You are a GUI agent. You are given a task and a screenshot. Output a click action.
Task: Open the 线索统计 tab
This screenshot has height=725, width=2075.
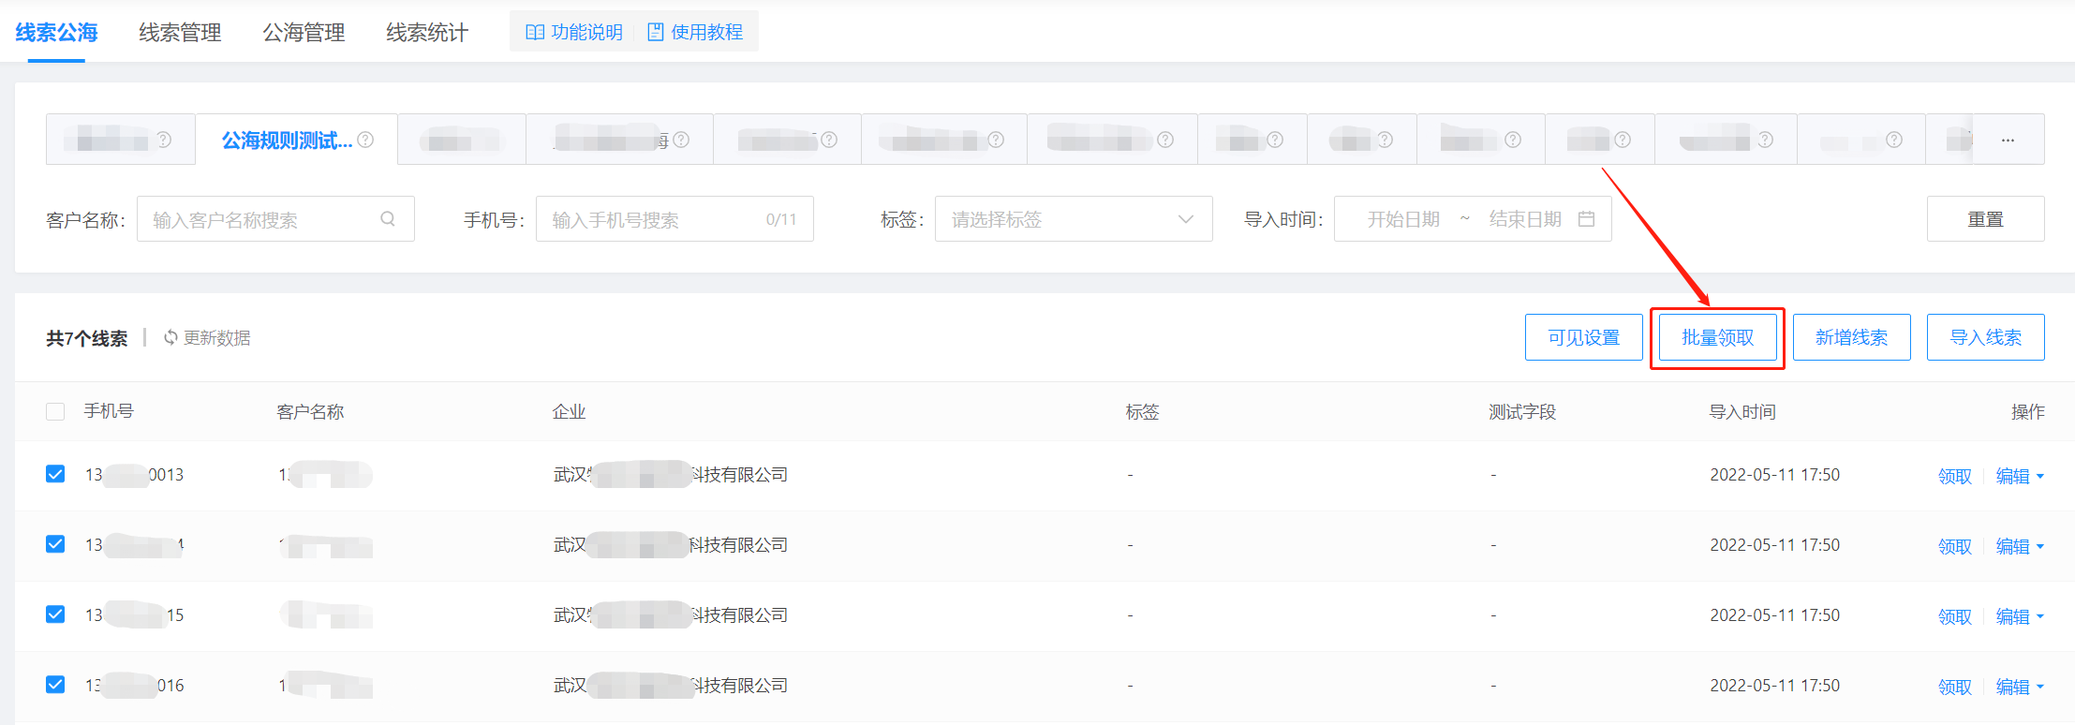pyautogui.click(x=427, y=33)
